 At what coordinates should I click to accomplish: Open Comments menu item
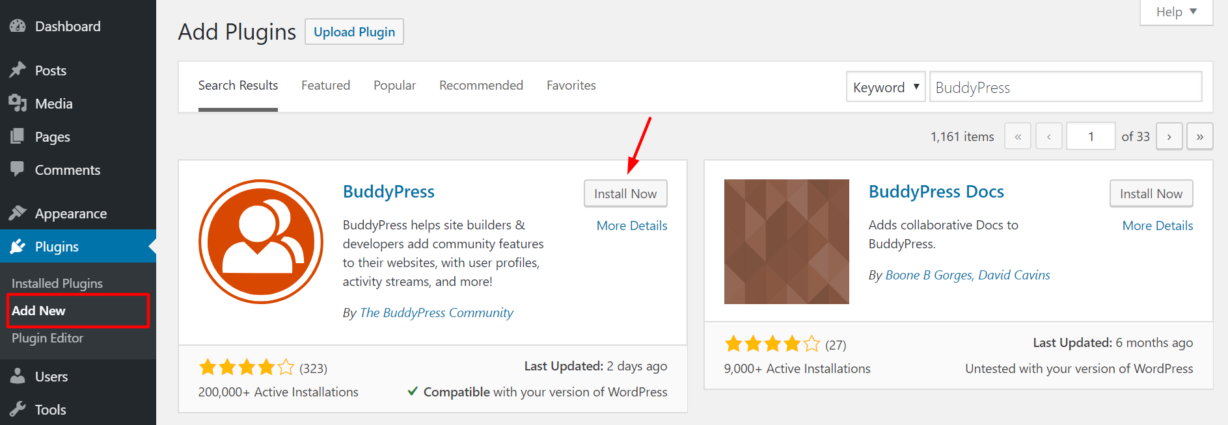(x=78, y=170)
